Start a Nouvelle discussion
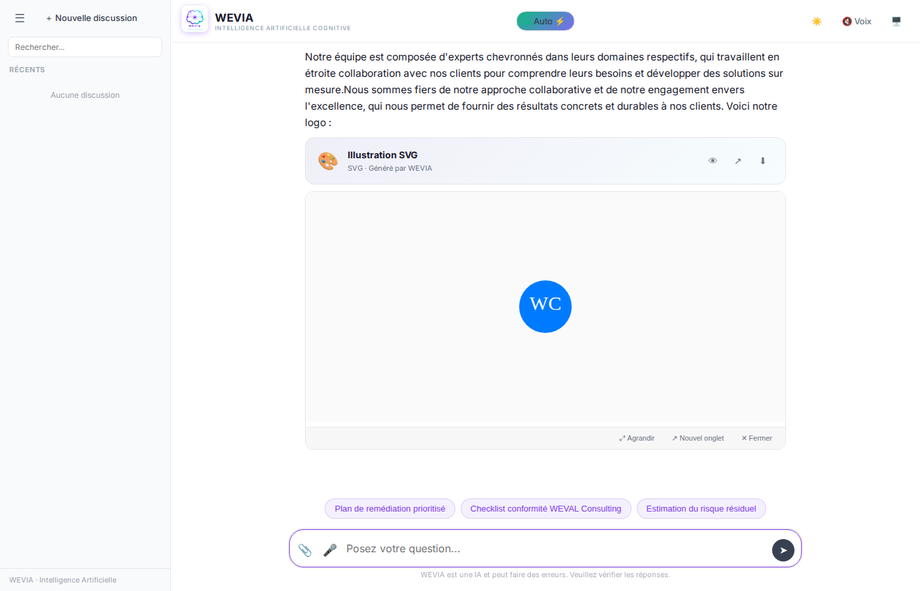The image size is (920, 591). [x=91, y=18]
